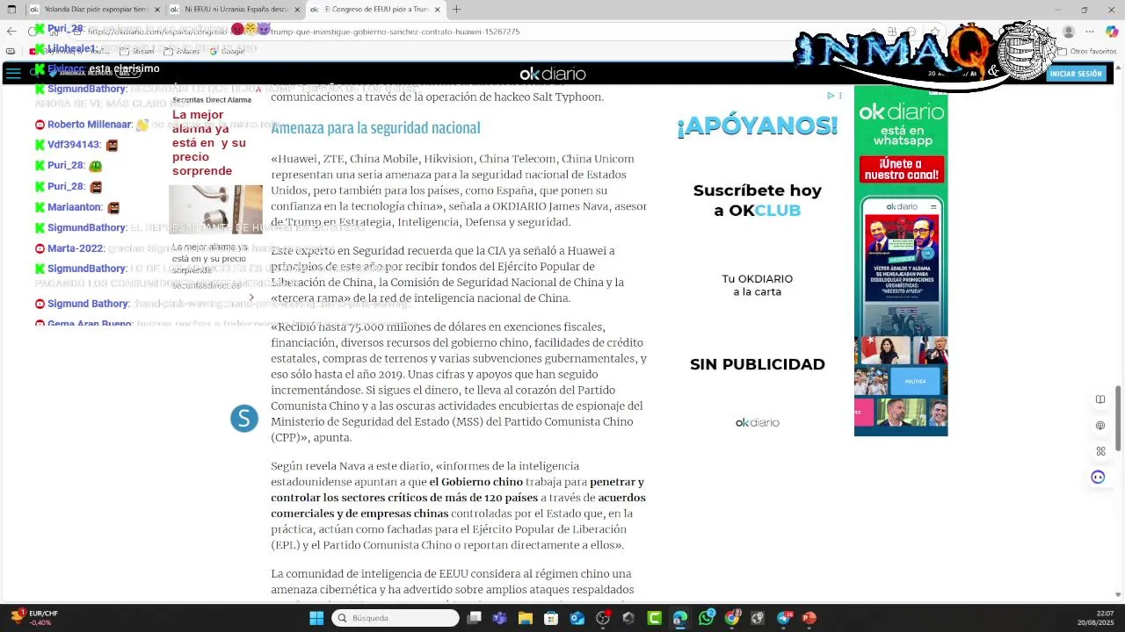Click the browser address bar URL

303,32
